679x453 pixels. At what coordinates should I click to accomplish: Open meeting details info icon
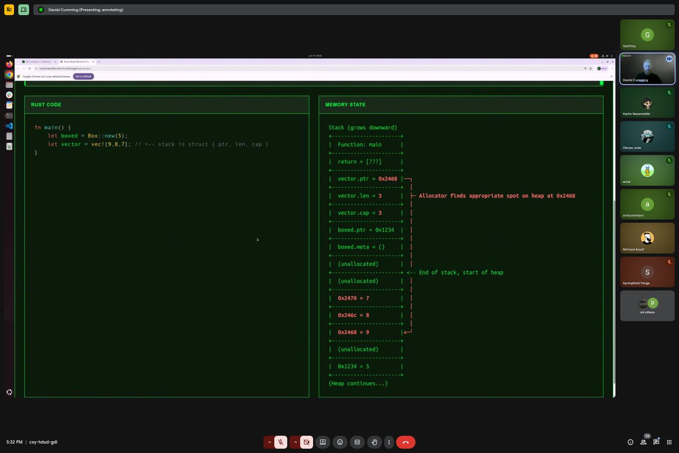(630, 442)
